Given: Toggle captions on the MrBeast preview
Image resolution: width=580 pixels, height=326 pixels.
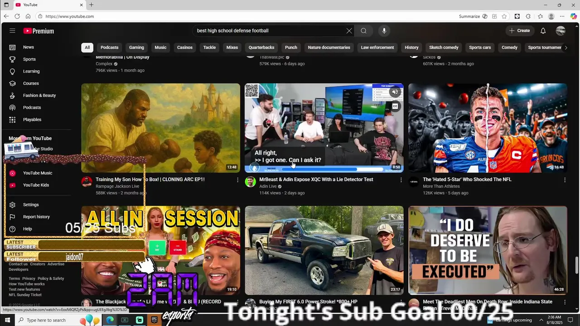Looking at the screenshot, I should (x=395, y=106).
